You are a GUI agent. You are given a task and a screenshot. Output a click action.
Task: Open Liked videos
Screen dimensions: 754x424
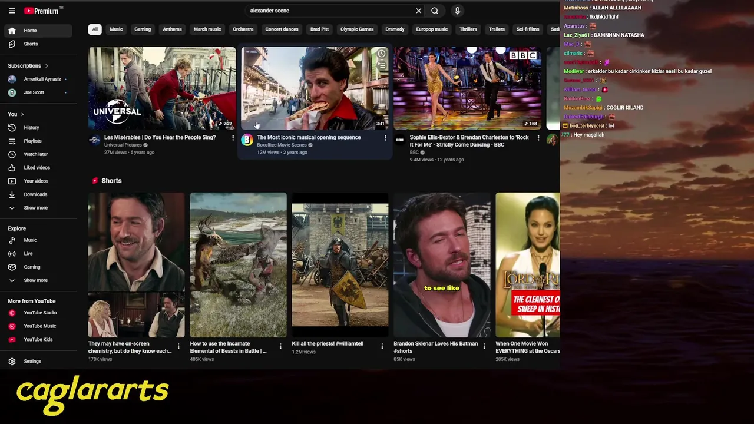[x=39, y=168]
